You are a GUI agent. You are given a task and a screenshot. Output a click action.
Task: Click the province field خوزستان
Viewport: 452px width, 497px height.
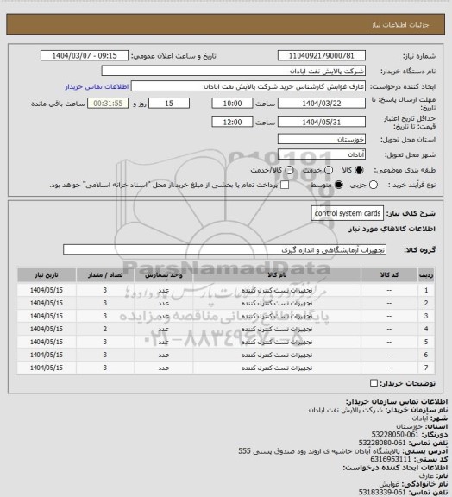(x=322, y=139)
